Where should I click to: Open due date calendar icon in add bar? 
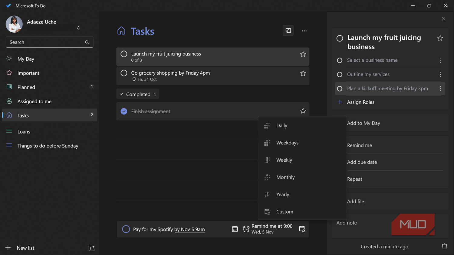coord(235,229)
